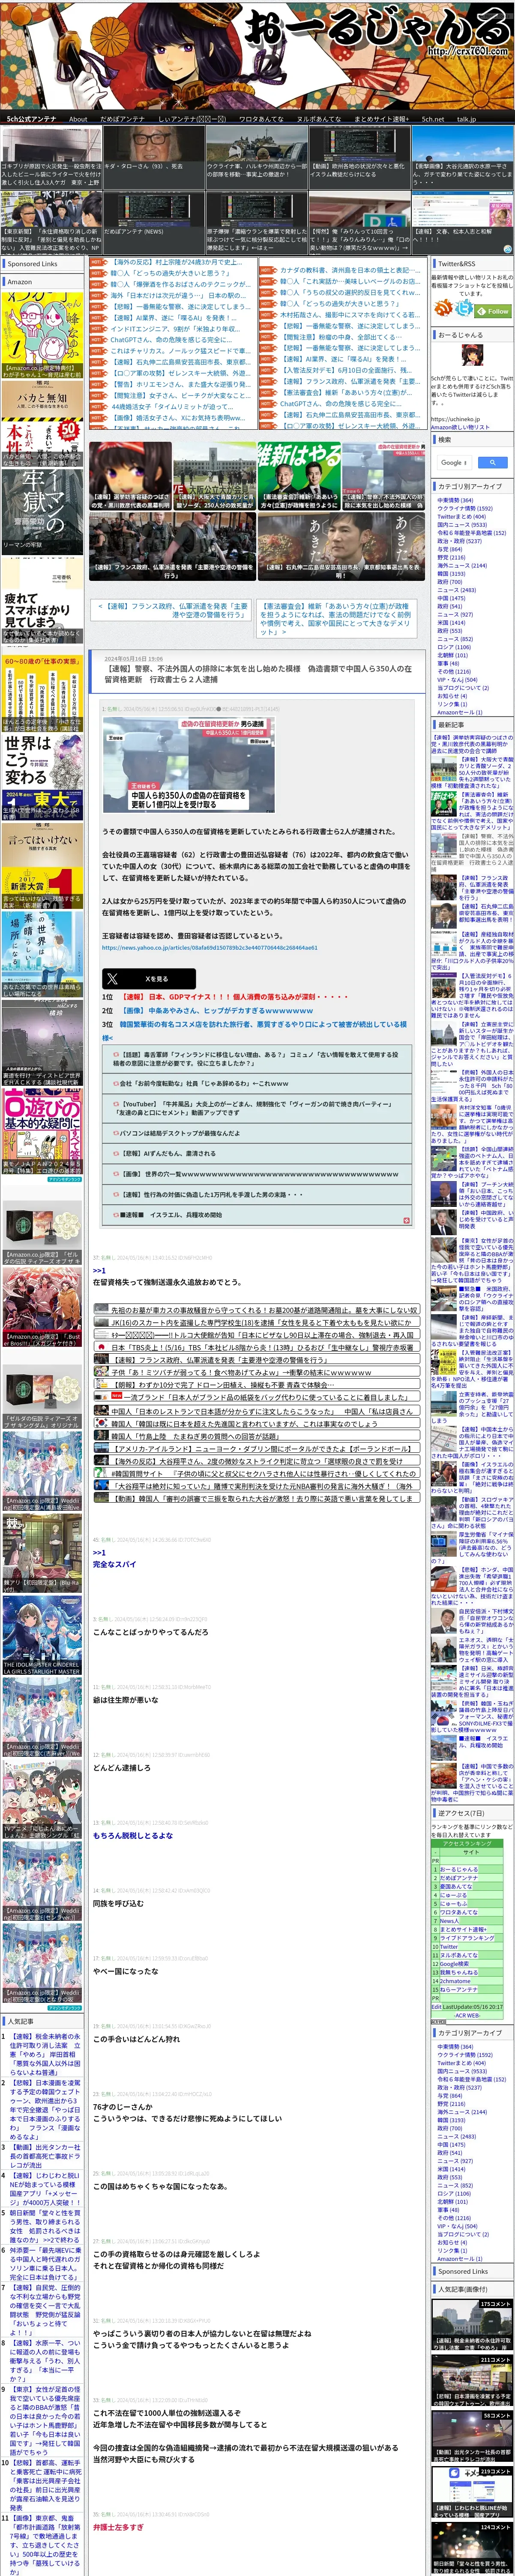
Task: Open talk.jp in the navigation bar
Action: tap(466, 118)
